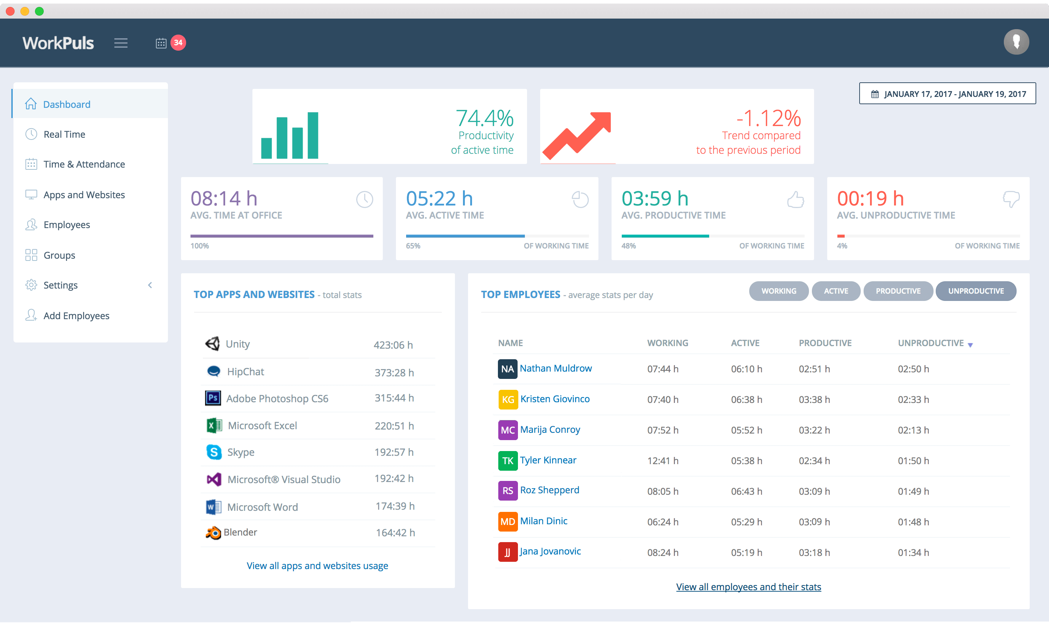Image resolution: width=1049 pixels, height=623 pixels.
Task: Enable the ACTIVE stats filter
Action: 836,291
